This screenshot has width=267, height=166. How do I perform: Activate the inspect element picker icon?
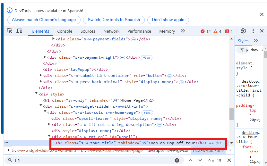pos(10,31)
